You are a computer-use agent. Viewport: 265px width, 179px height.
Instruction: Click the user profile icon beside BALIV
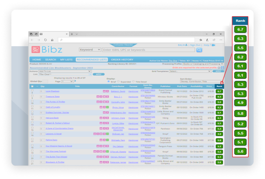point(186,45)
